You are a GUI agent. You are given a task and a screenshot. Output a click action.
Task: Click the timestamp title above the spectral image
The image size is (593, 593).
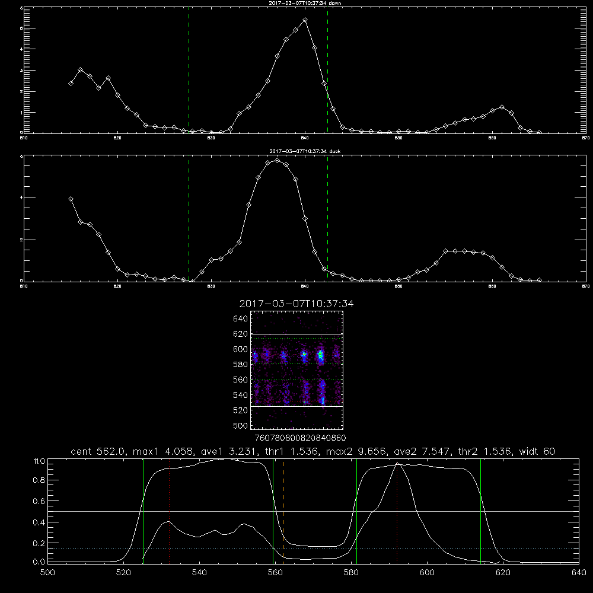click(x=296, y=304)
